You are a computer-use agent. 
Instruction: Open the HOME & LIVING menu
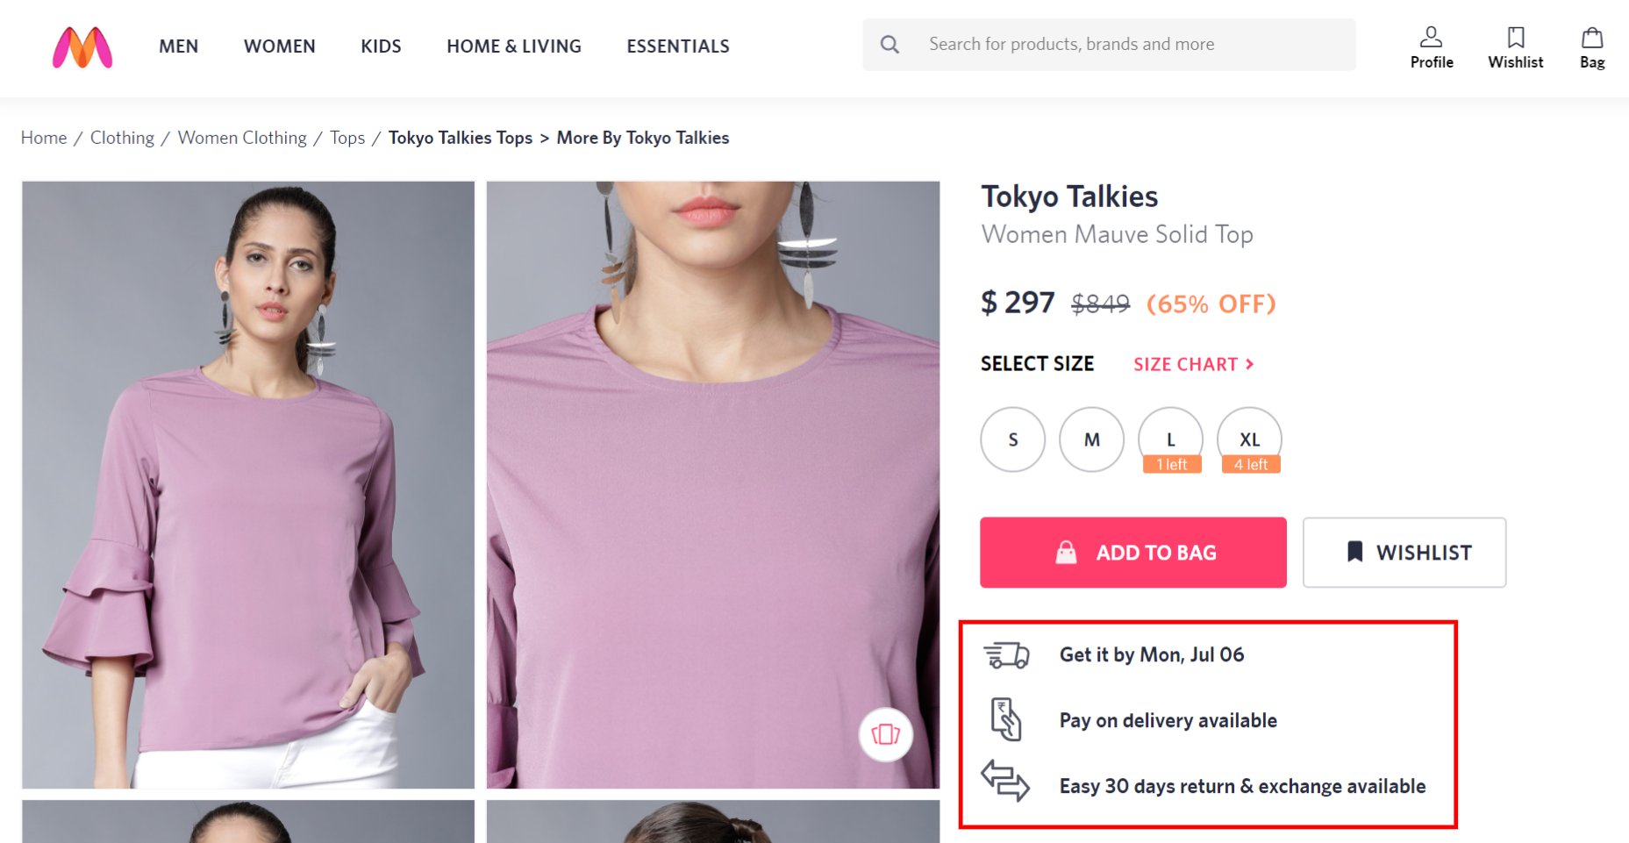(x=514, y=46)
